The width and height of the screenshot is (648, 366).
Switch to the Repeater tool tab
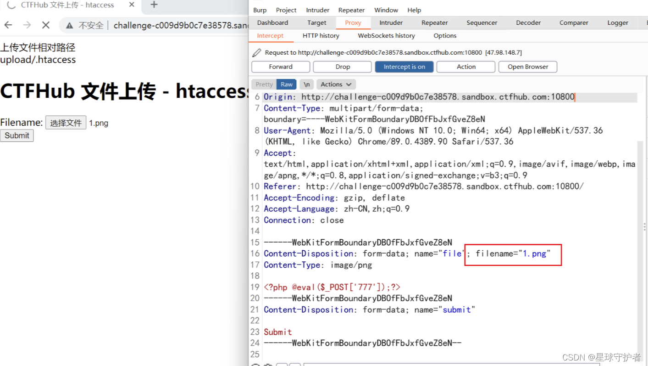point(435,23)
